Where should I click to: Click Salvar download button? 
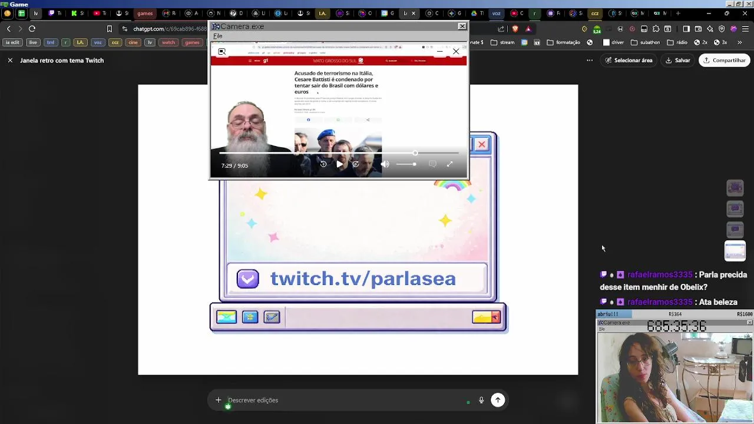[x=678, y=60]
